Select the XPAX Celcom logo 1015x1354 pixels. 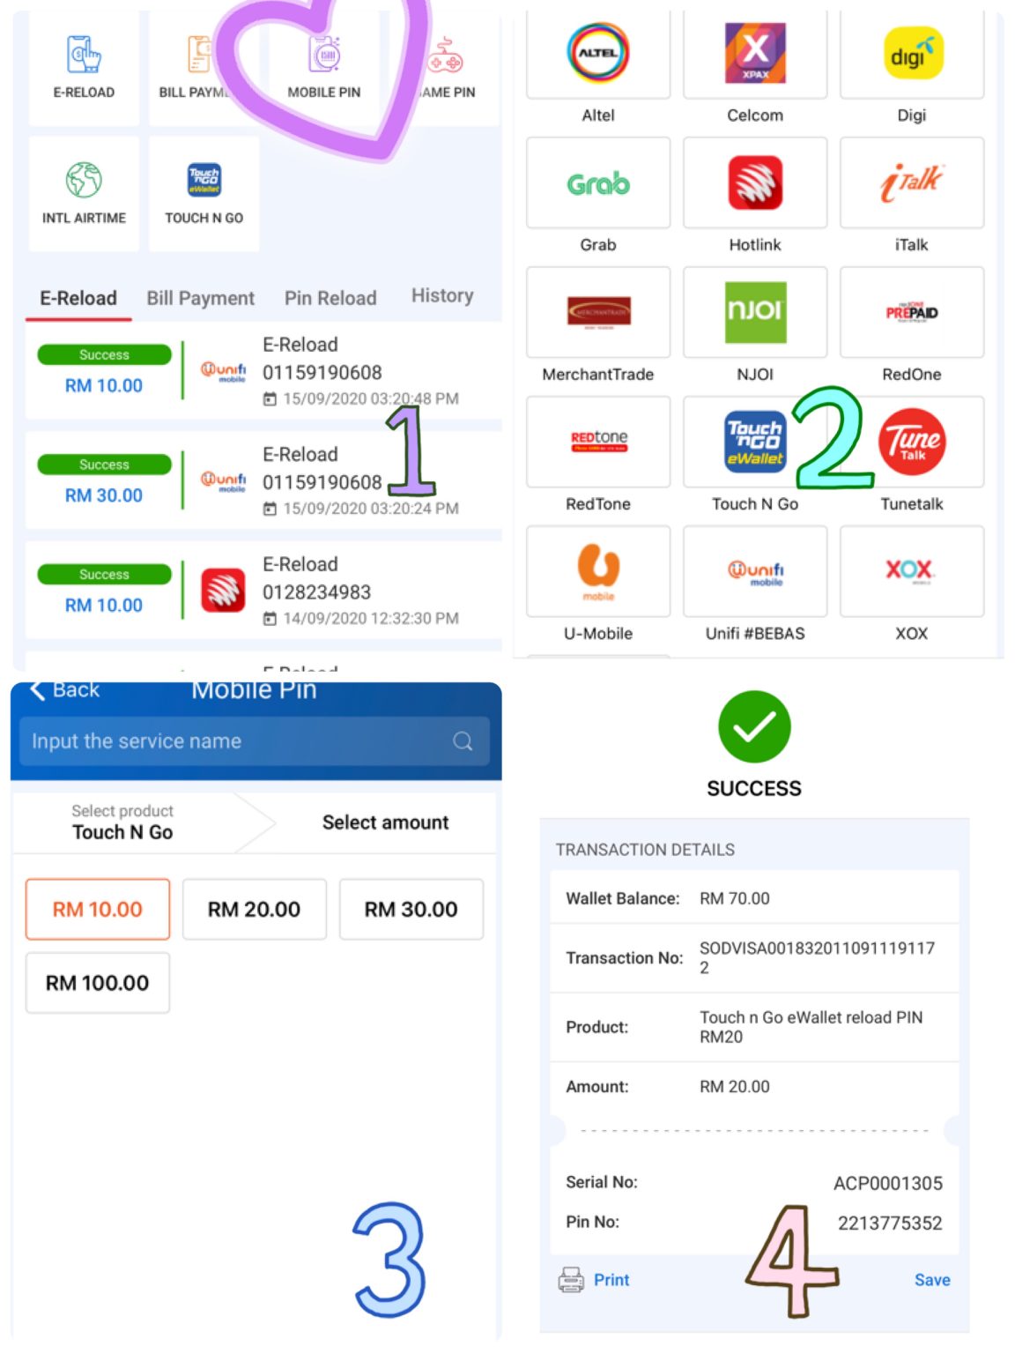(x=754, y=53)
